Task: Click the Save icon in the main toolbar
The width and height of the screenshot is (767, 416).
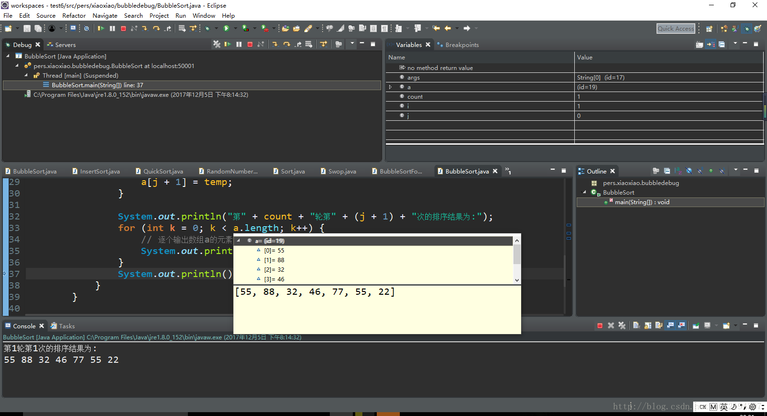Action: [x=27, y=28]
